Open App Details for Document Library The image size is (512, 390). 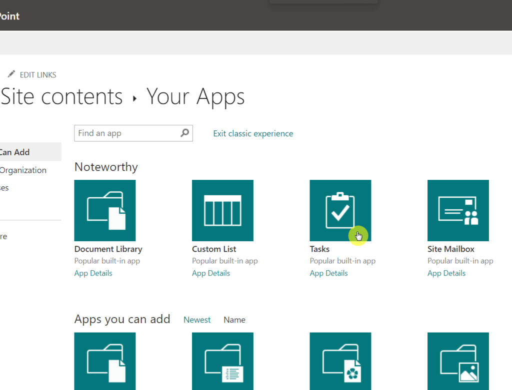pos(93,273)
